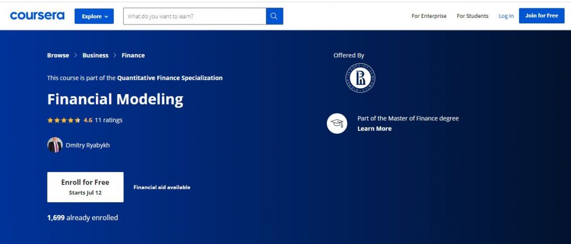Type in the 'What do you want to learn?' field
Viewport: 571px width, 244px height.
[x=194, y=16]
